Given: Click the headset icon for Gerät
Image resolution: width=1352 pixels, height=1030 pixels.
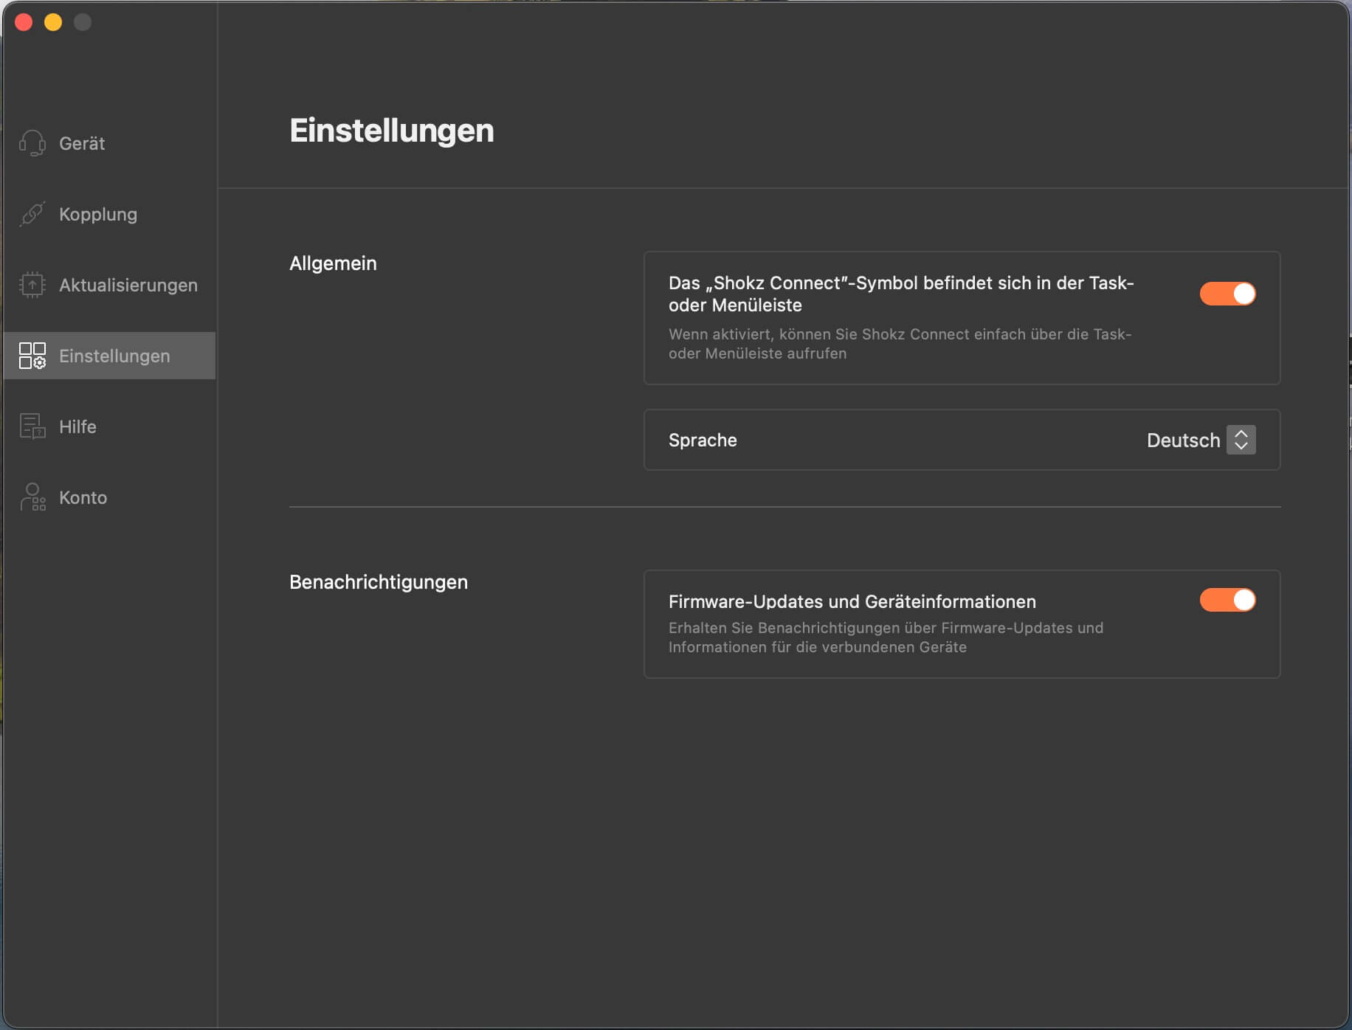Looking at the screenshot, I should click(x=32, y=143).
